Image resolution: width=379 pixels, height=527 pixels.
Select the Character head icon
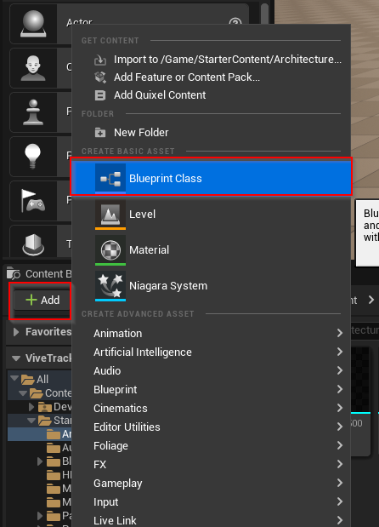(33, 68)
